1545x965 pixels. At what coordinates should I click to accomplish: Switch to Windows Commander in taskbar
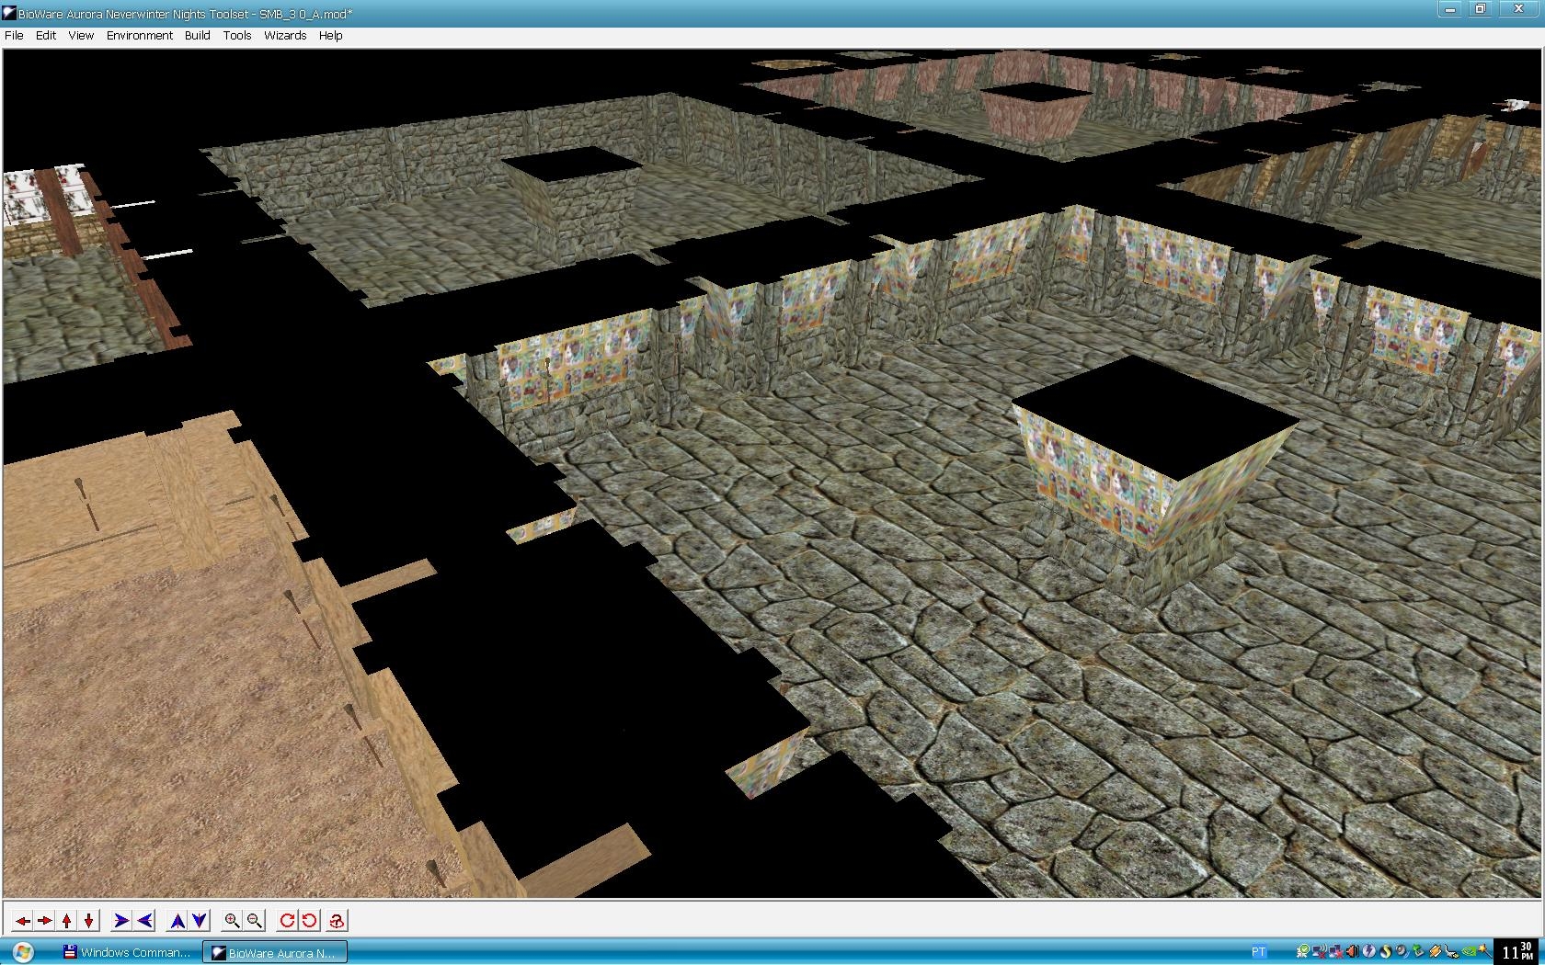(x=127, y=952)
